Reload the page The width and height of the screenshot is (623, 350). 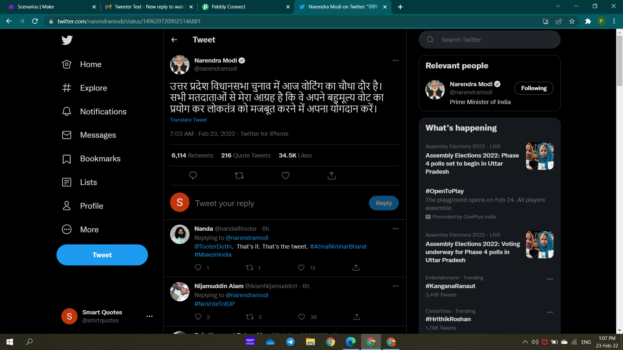pos(35,21)
